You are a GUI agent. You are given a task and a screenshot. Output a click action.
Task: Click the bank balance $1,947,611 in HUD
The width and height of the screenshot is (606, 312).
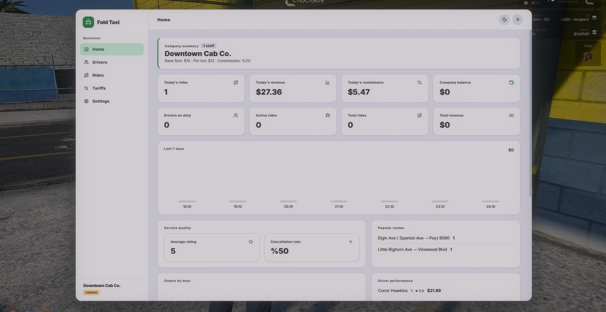(581, 34)
